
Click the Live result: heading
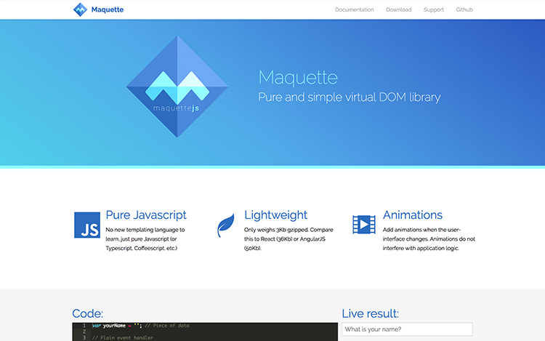(x=370, y=313)
